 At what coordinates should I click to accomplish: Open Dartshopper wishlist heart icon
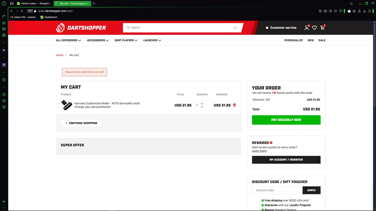click(314, 28)
